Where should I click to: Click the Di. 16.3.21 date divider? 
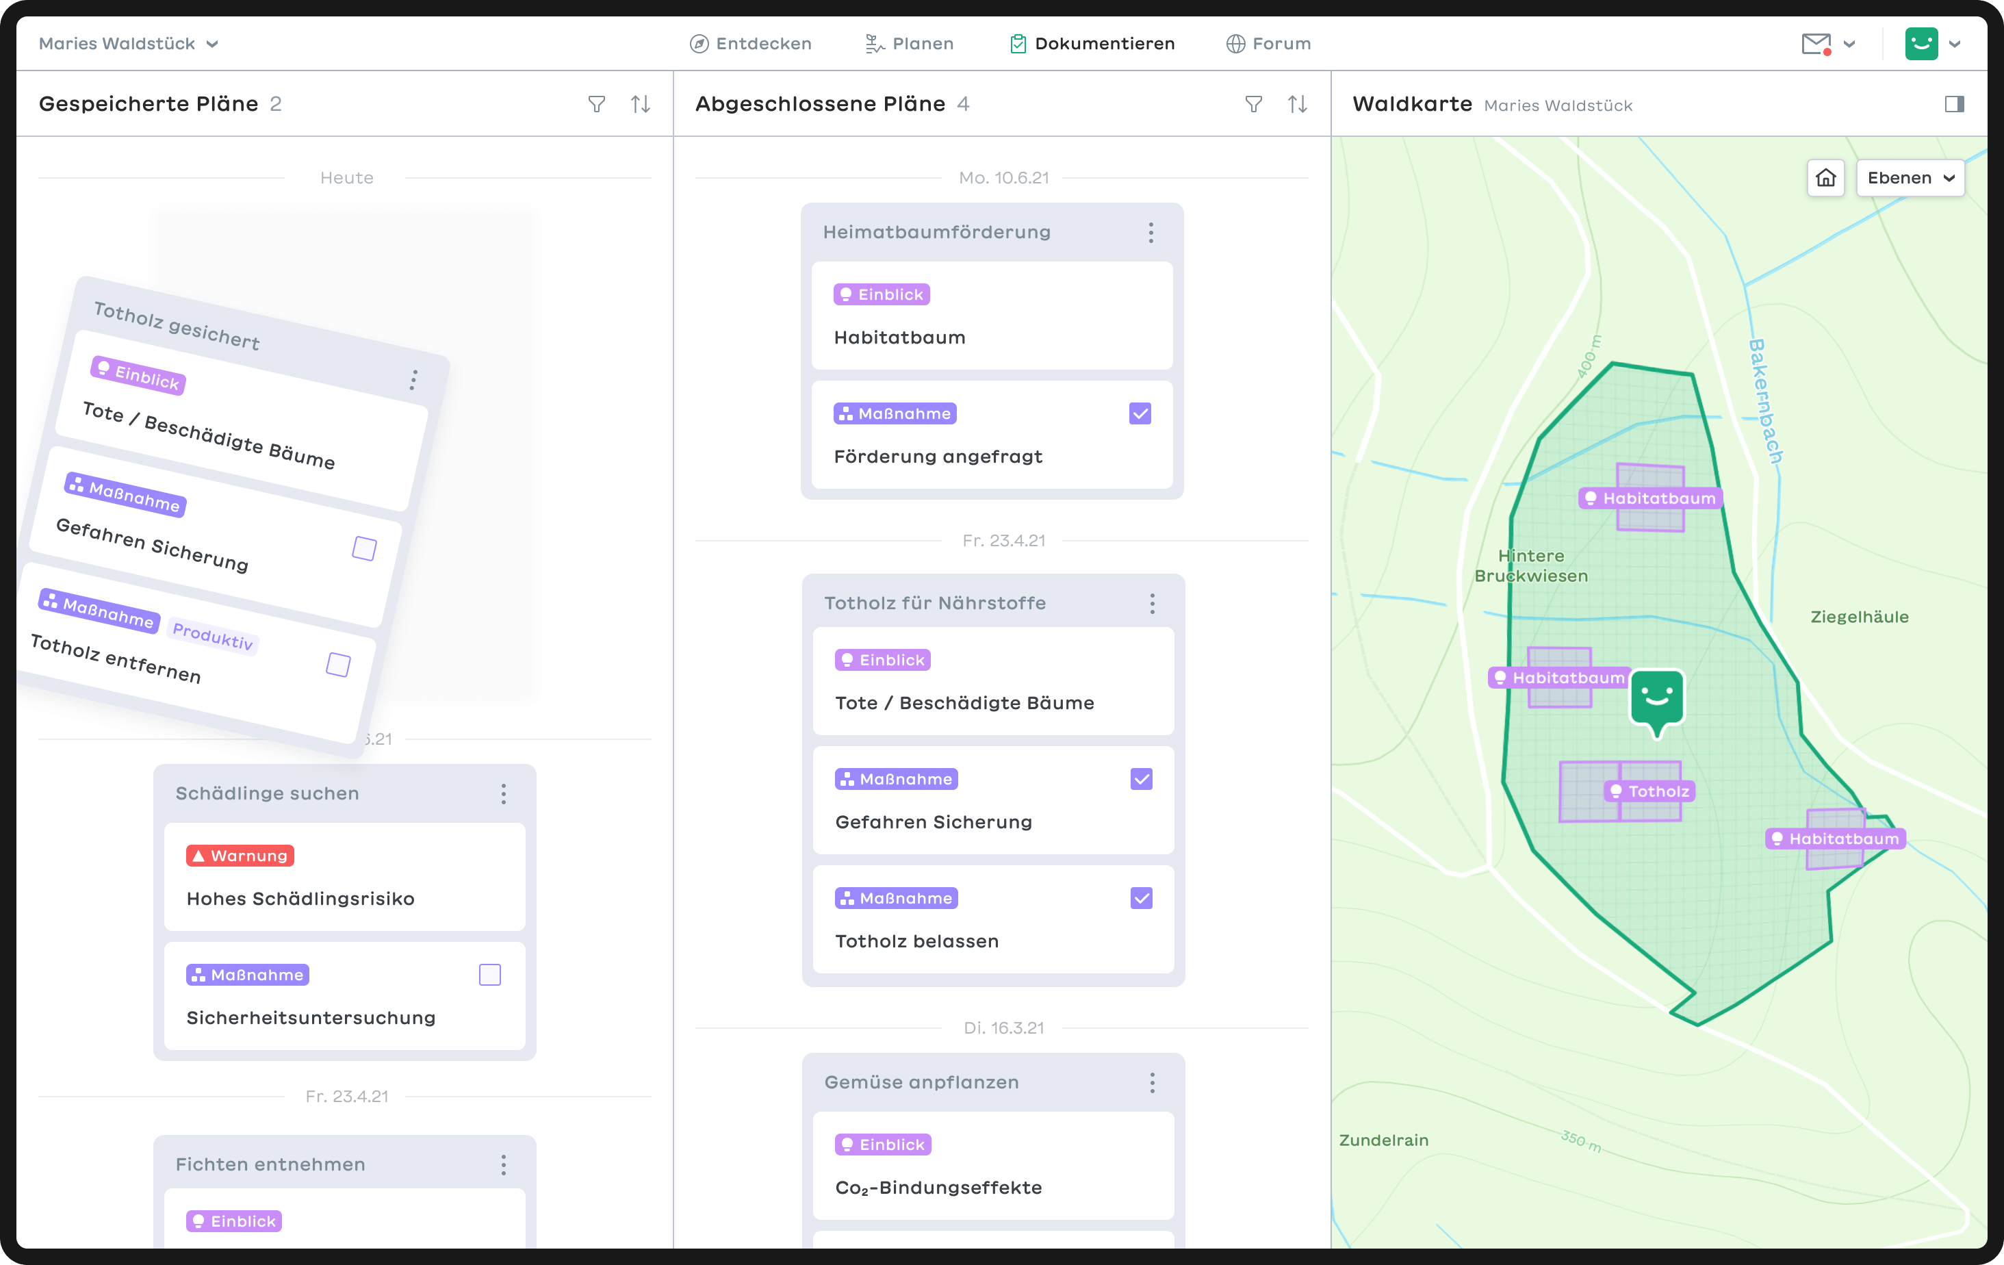[1003, 1029]
